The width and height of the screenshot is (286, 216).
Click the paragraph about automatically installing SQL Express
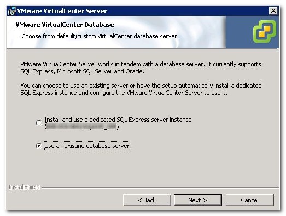tap(141, 89)
